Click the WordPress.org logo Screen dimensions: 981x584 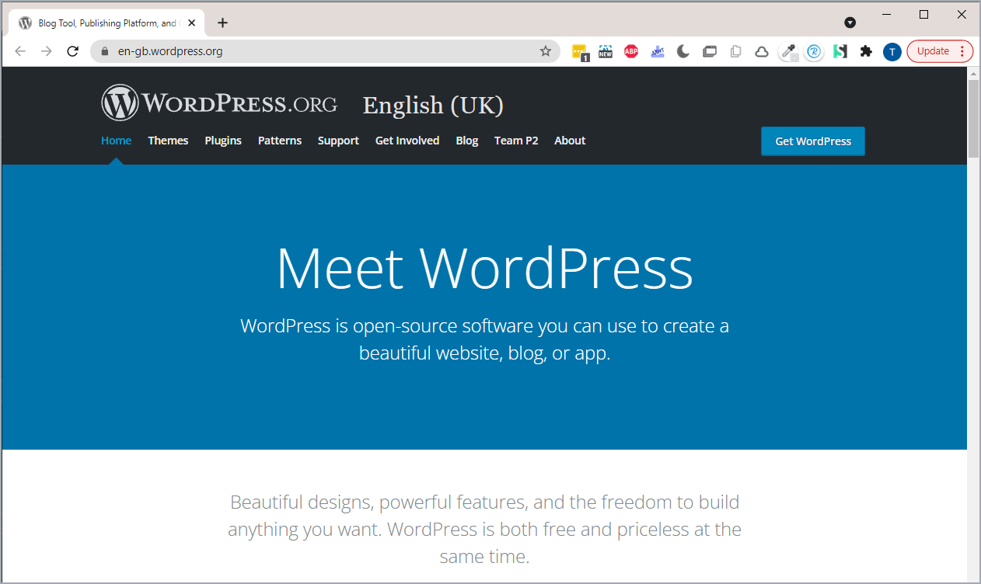220,103
